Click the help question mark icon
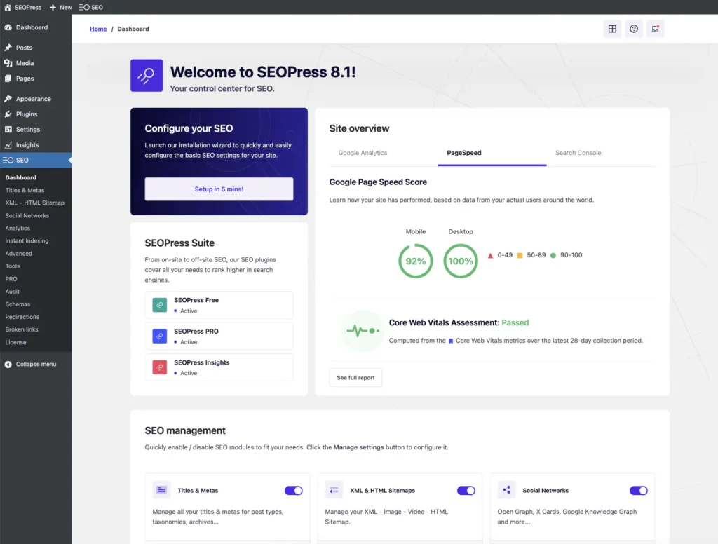Viewport: 718px width, 544px height. pyautogui.click(x=634, y=29)
